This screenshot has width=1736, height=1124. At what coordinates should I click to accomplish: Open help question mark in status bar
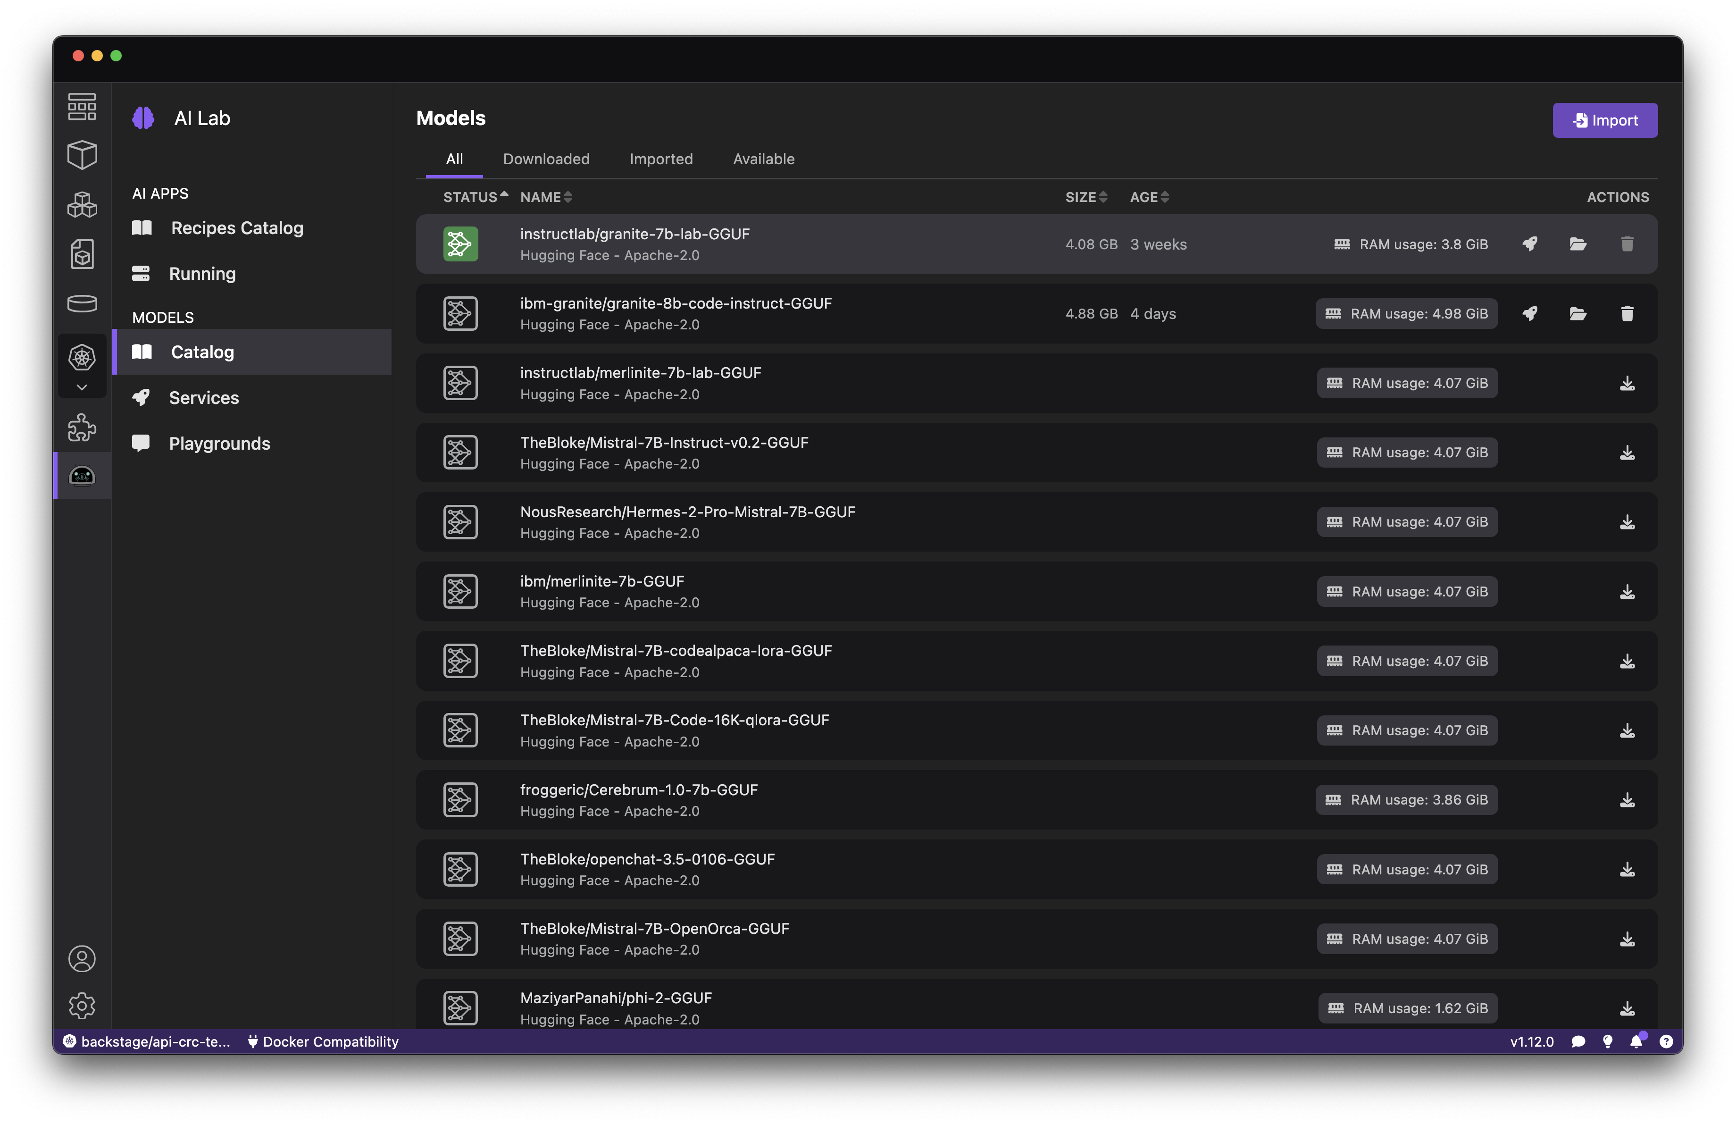pyautogui.click(x=1666, y=1041)
